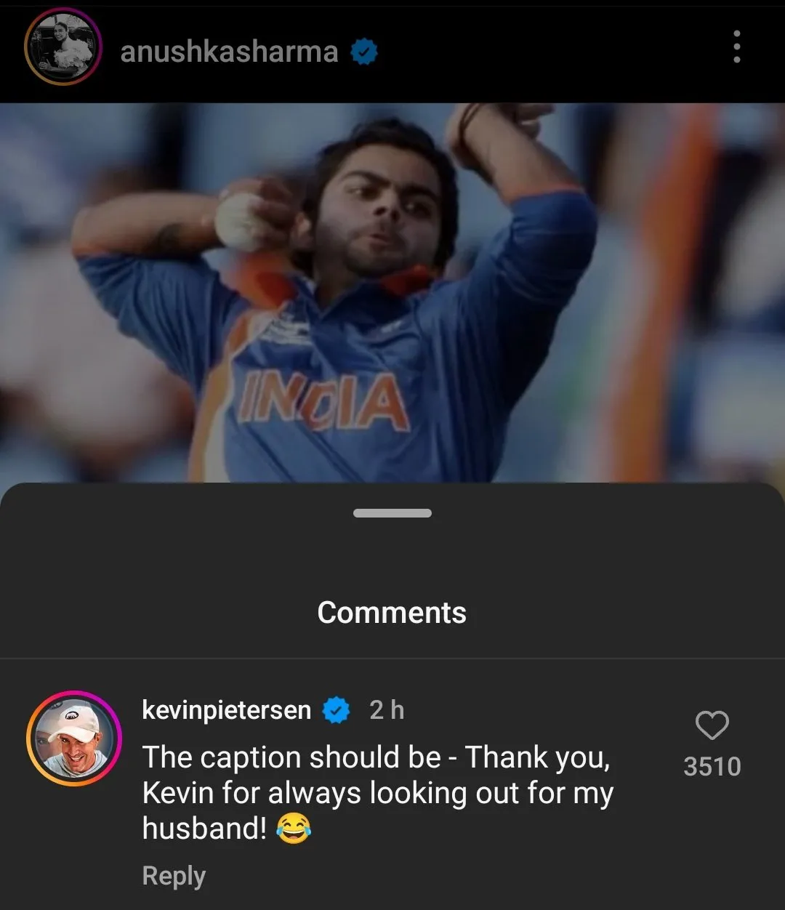Open the anushkasharma username link
Screen dimensions: 785x910
pyautogui.click(x=228, y=52)
